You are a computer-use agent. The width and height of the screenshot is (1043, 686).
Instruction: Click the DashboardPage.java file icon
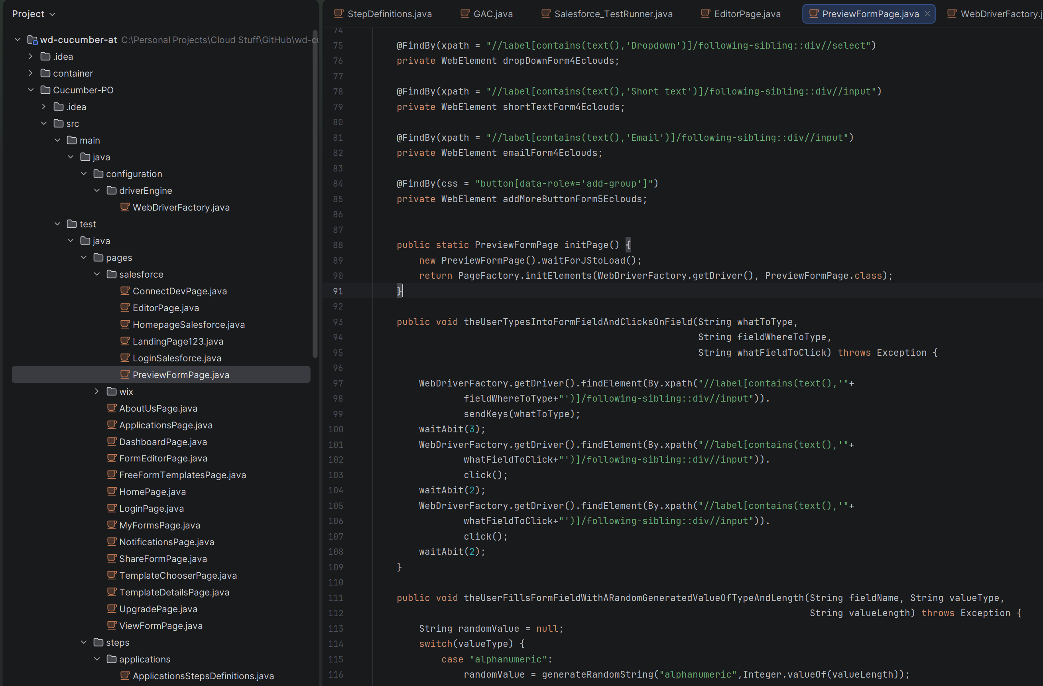tap(112, 442)
